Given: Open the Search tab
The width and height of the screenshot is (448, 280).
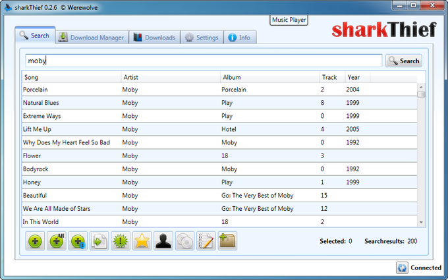Looking at the screenshot, I should [35, 35].
